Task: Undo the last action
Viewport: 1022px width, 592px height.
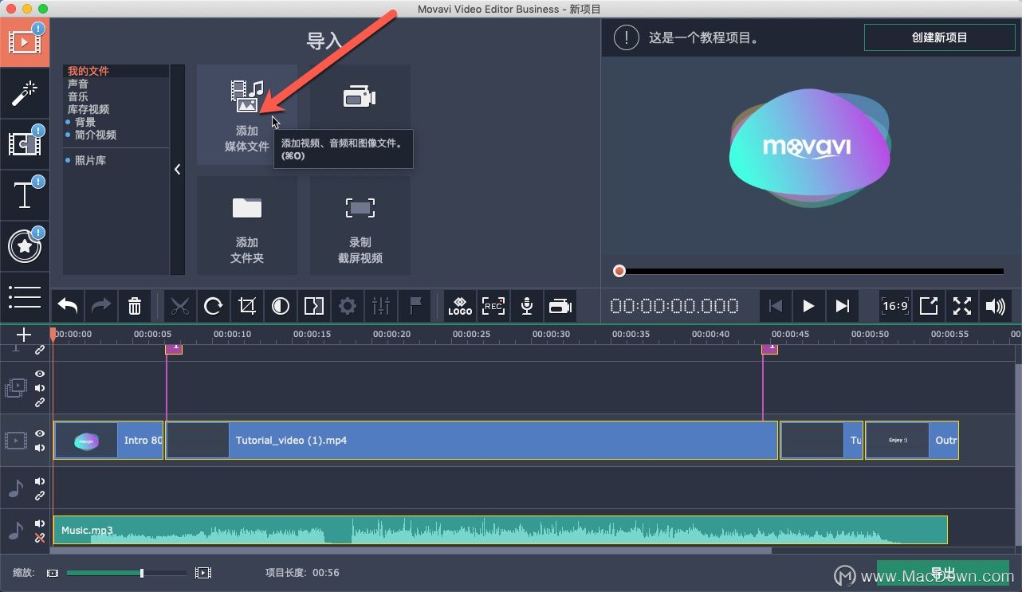Action: (68, 306)
